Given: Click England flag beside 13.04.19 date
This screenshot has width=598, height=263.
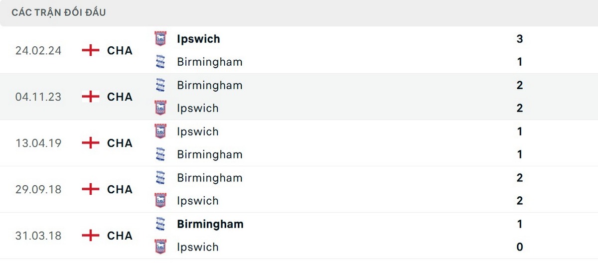Looking at the screenshot, I should tap(90, 143).
